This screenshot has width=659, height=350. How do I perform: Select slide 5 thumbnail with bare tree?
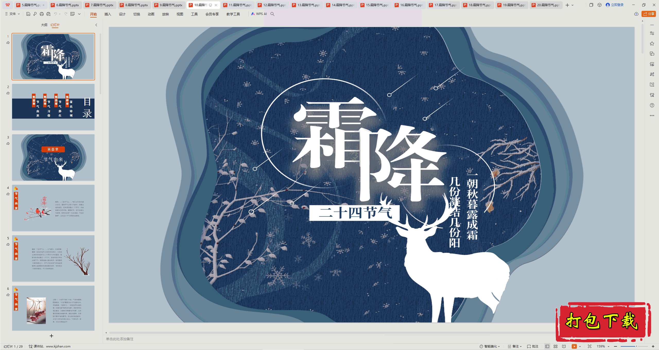pyautogui.click(x=53, y=258)
